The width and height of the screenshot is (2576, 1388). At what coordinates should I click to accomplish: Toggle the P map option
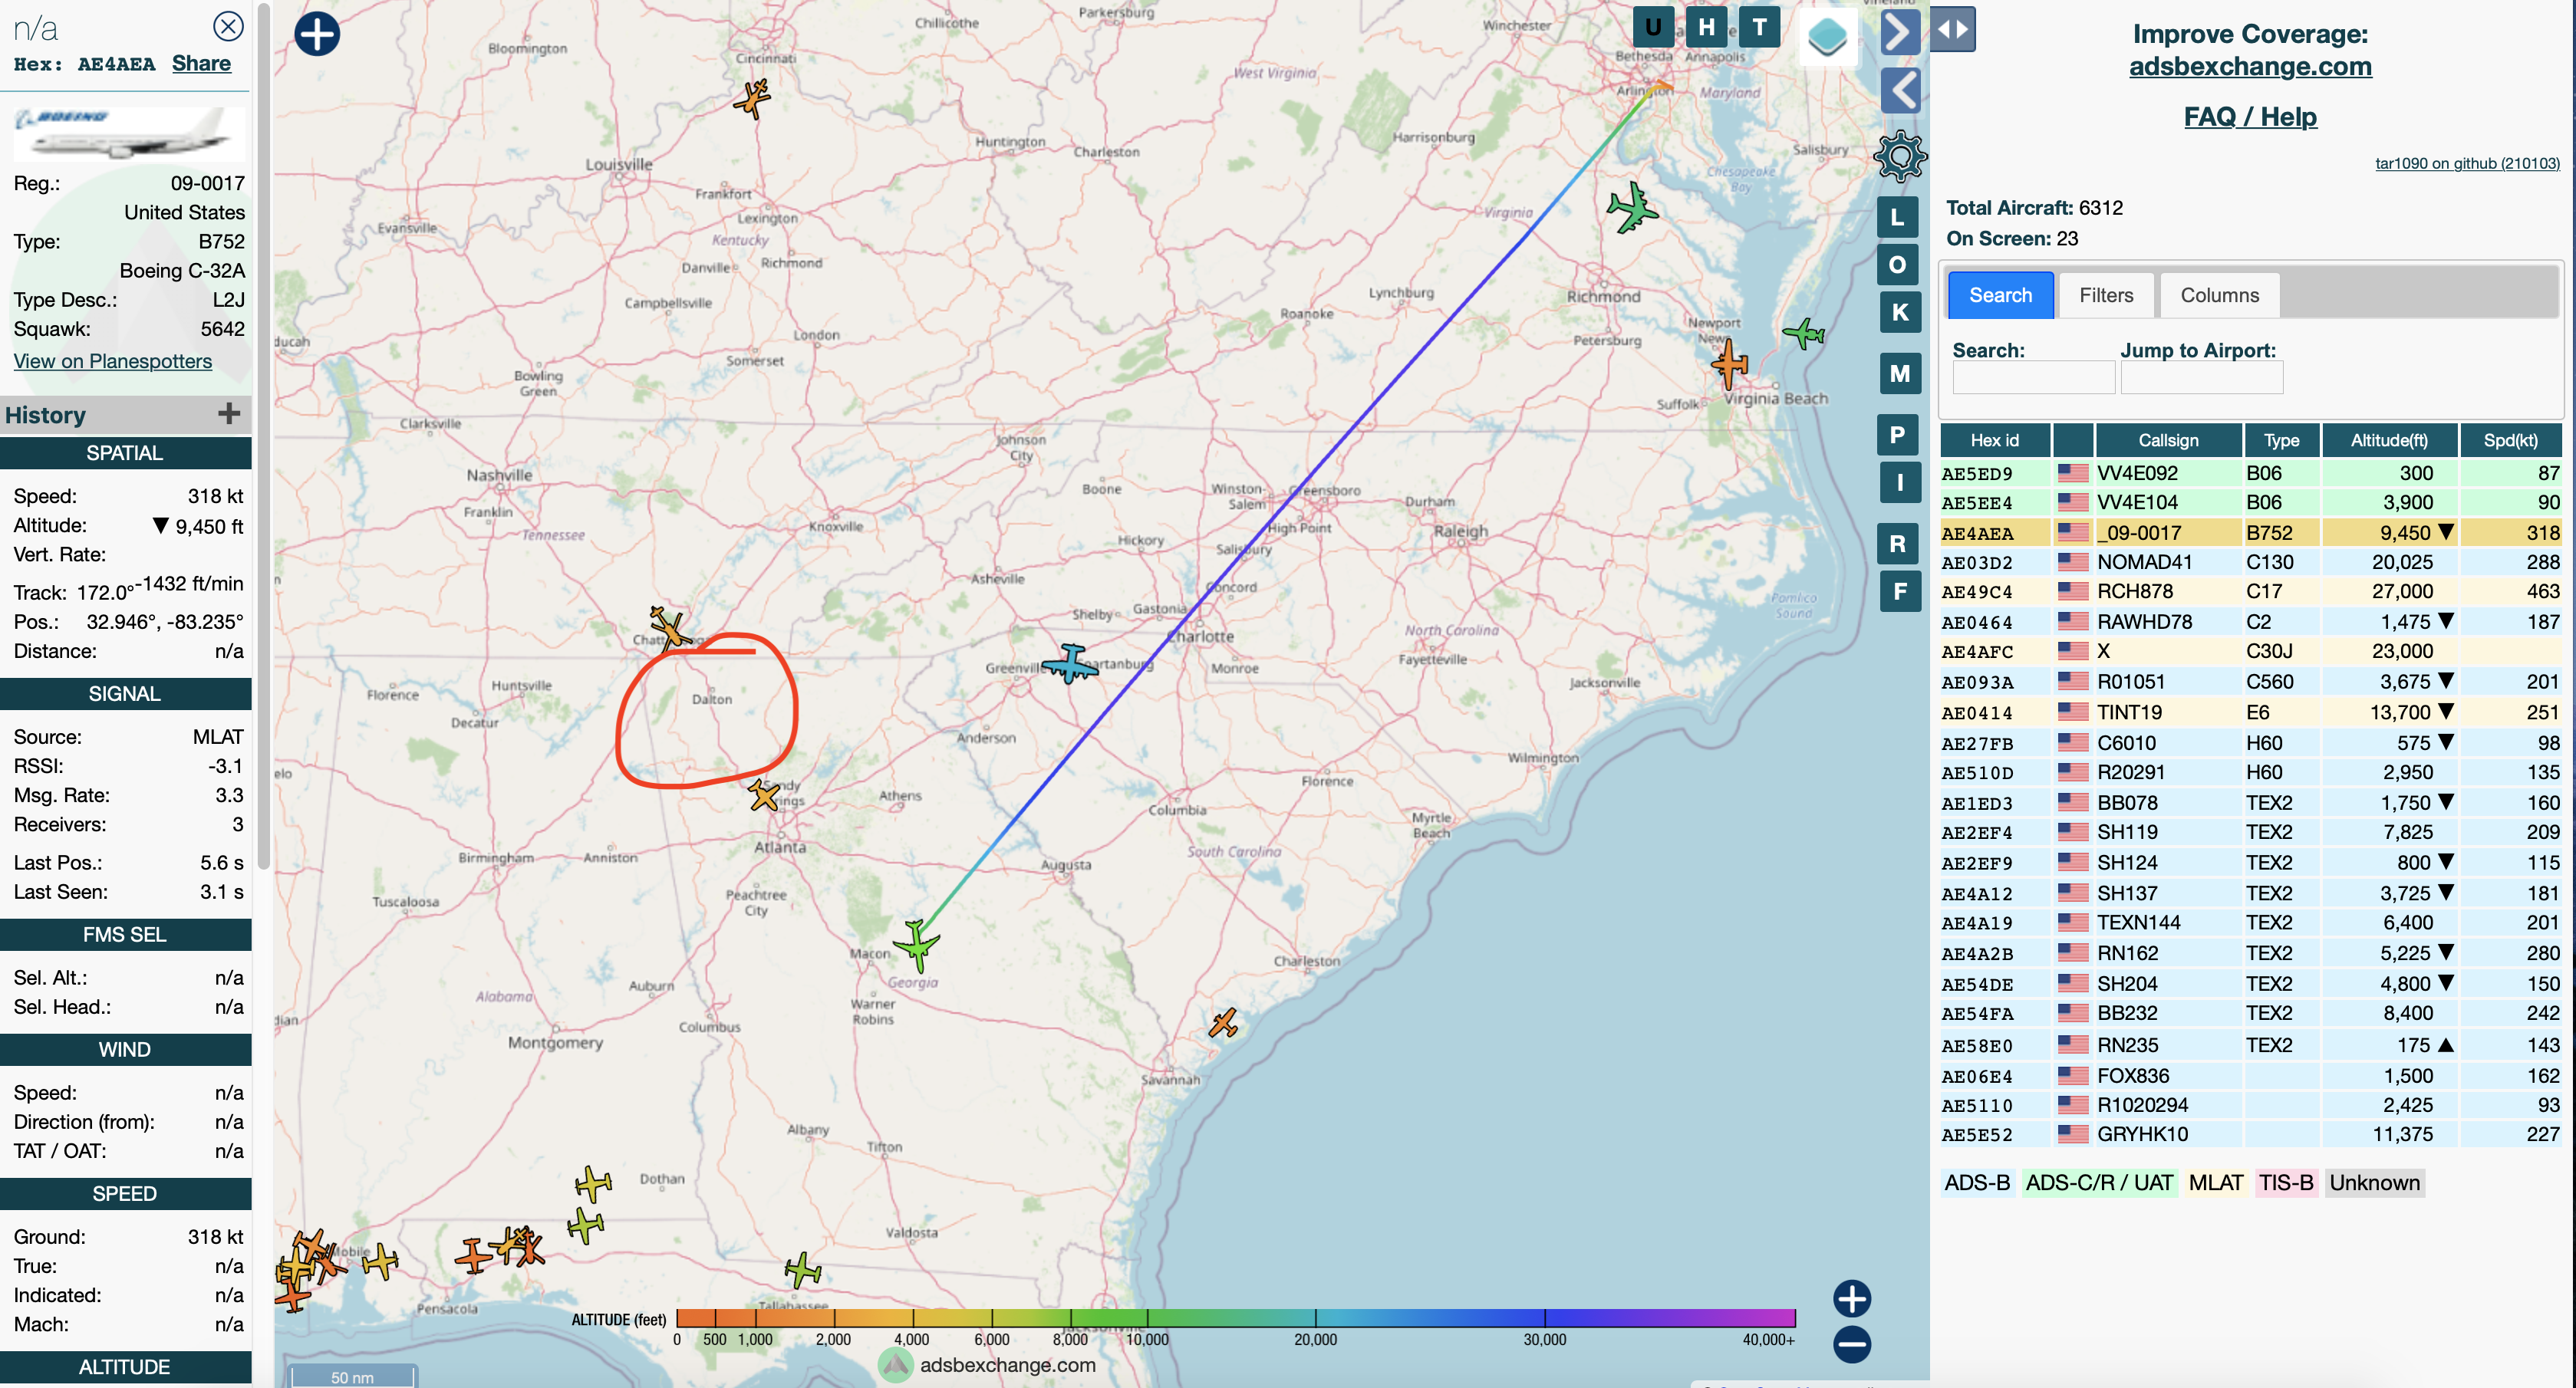[1899, 435]
